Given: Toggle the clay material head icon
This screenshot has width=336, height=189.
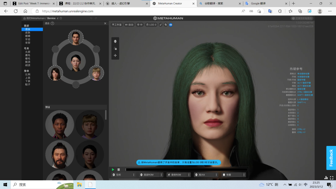Looking at the screenshot, I should (x=166, y=25).
